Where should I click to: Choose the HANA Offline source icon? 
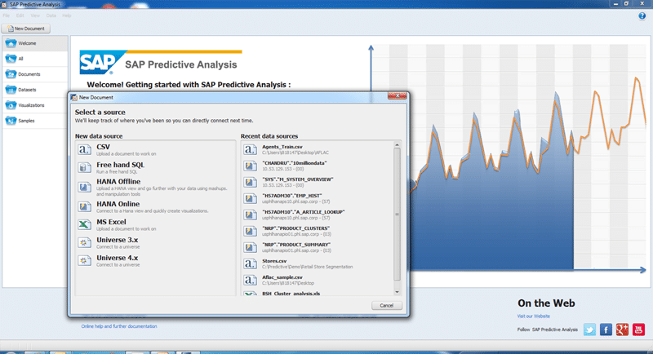pos(84,187)
